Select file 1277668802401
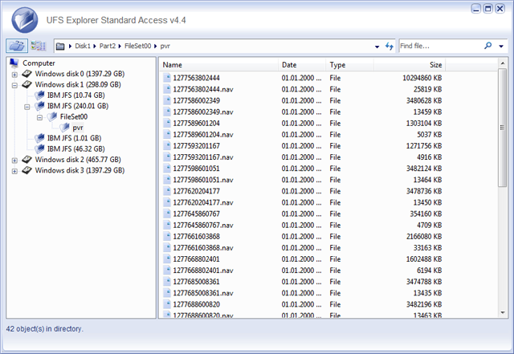This screenshot has height=354, width=514. tap(196, 259)
